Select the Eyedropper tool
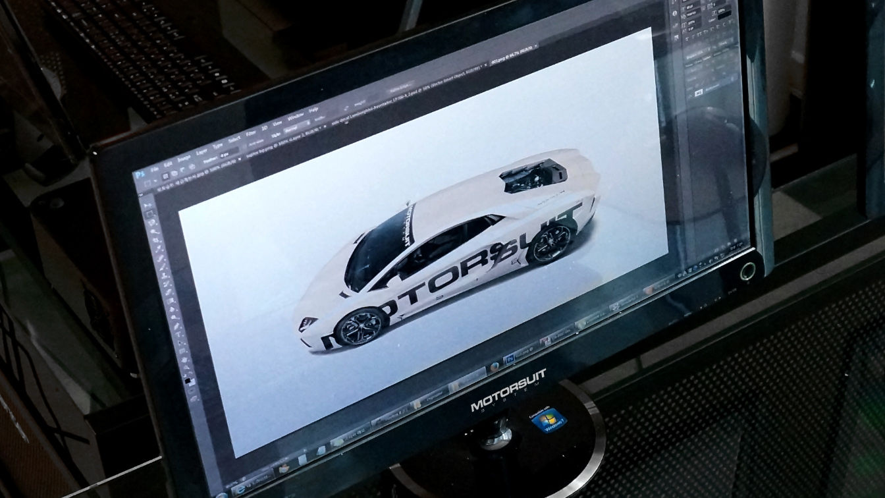 (x=159, y=248)
